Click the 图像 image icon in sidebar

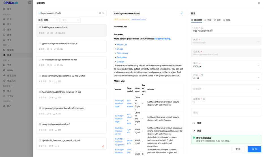4,35
